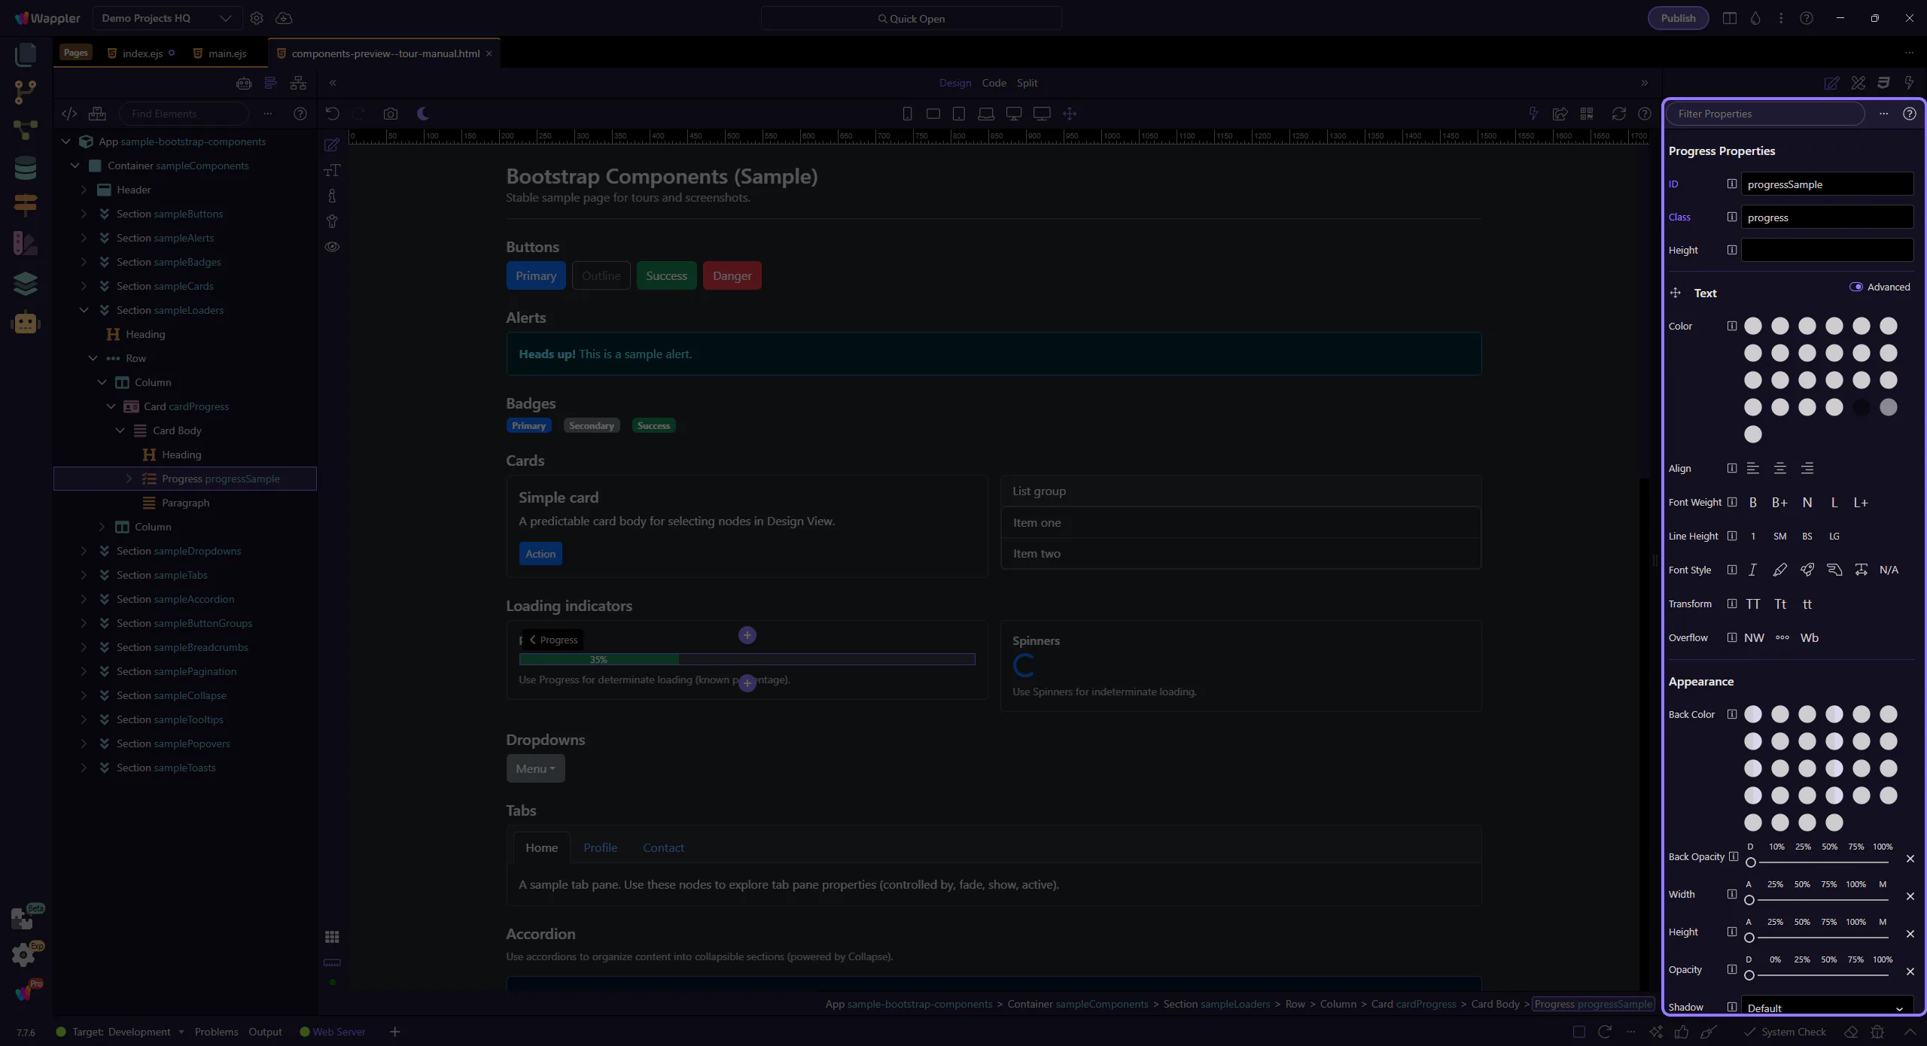Open the database manager sidebar icon
Image resolution: width=1927 pixels, height=1046 pixels.
coord(25,168)
